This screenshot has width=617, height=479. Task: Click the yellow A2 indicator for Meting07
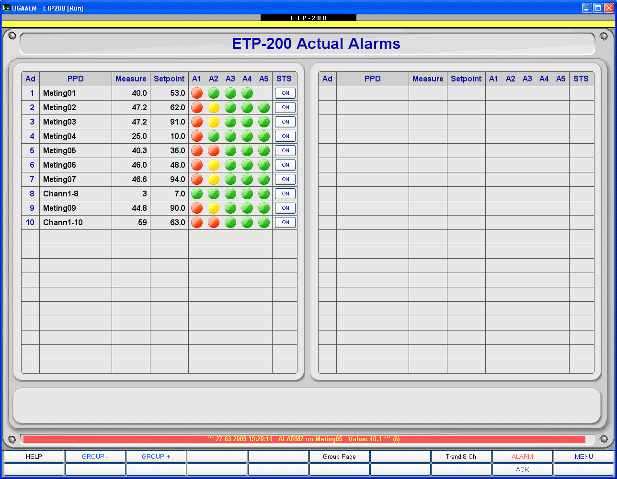[214, 179]
